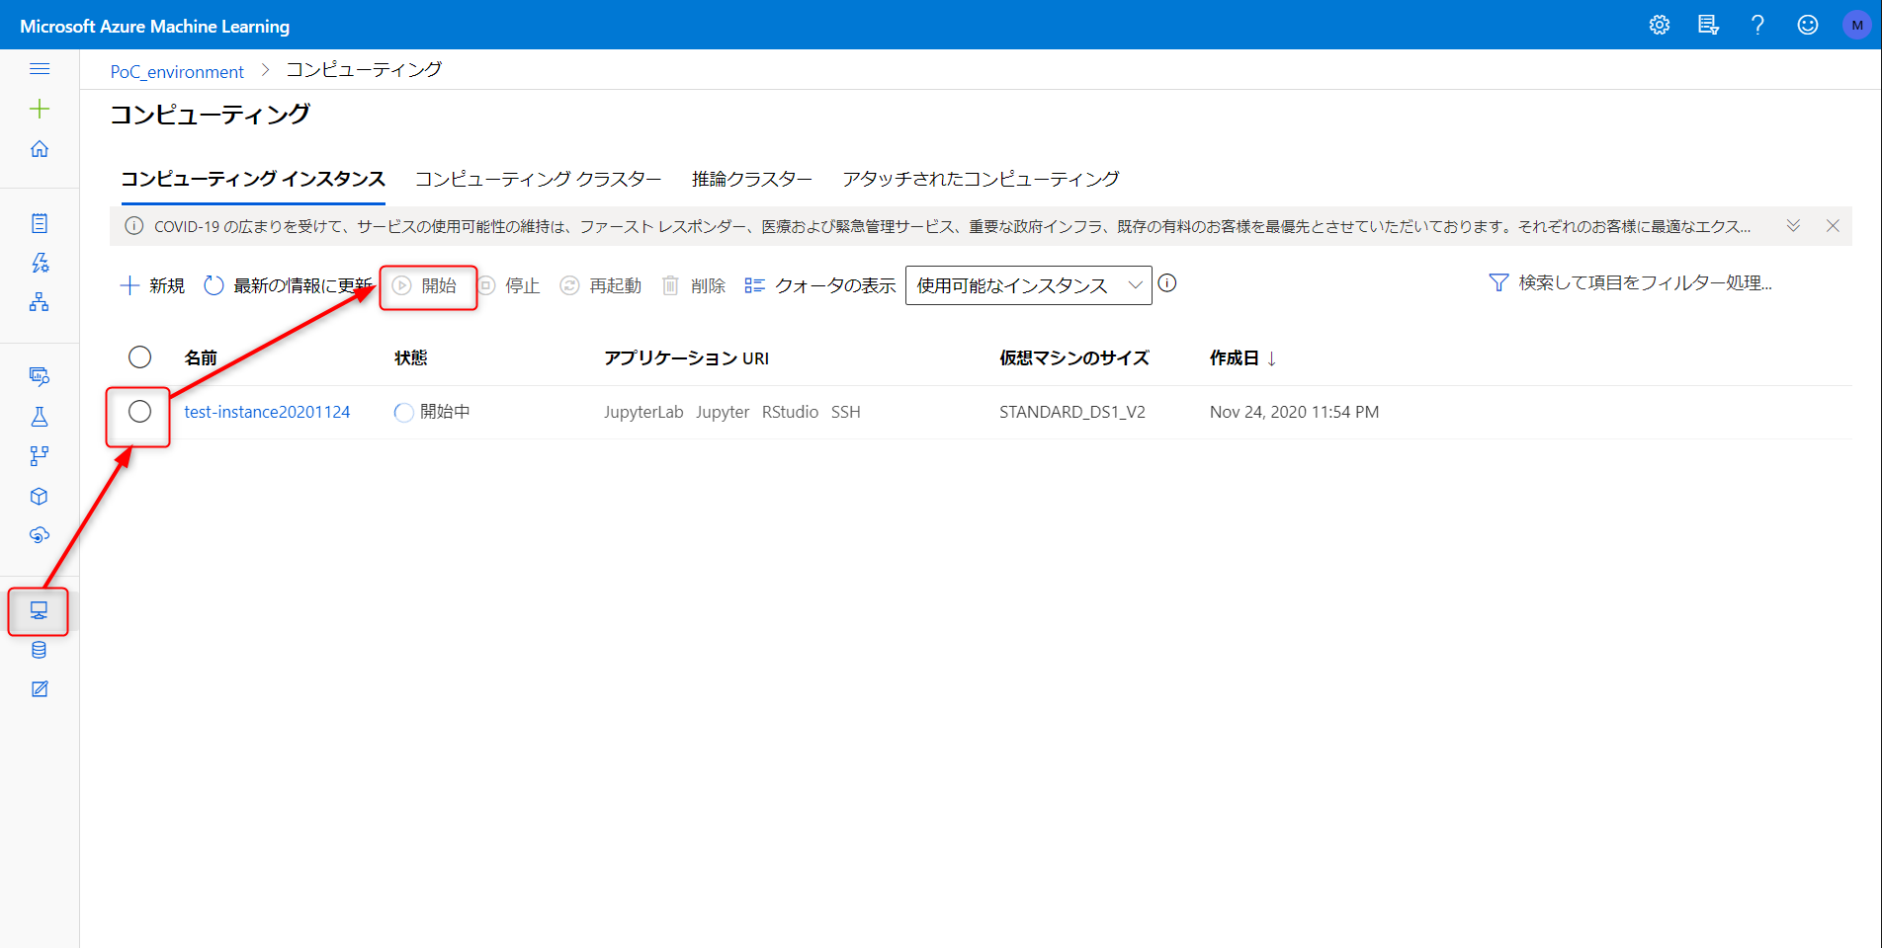Open the help question mark icon
Screen dimensions: 1882x948
tap(1757, 26)
